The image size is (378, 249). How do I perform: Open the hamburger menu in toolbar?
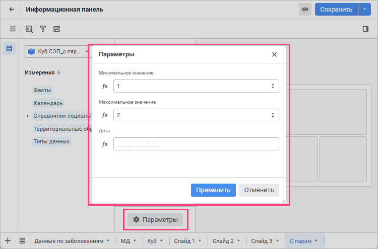[13, 29]
